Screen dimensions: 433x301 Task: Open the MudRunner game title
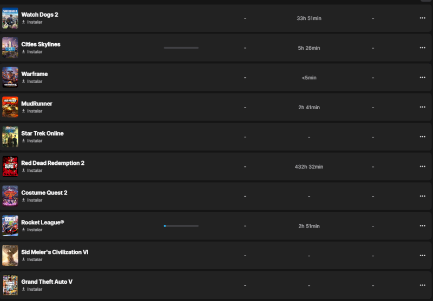pos(37,104)
